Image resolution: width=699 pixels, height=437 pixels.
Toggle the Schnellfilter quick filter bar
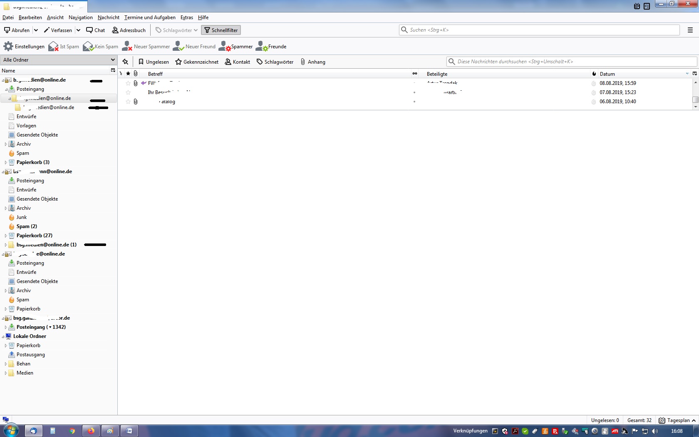coord(221,30)
